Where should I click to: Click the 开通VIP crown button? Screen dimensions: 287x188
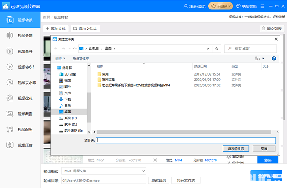221,6
